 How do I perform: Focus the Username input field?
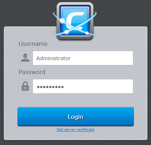tap(83, 58)
